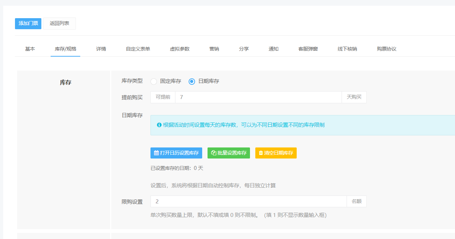Focus the 提前购买 days input field

click(259, 97)
